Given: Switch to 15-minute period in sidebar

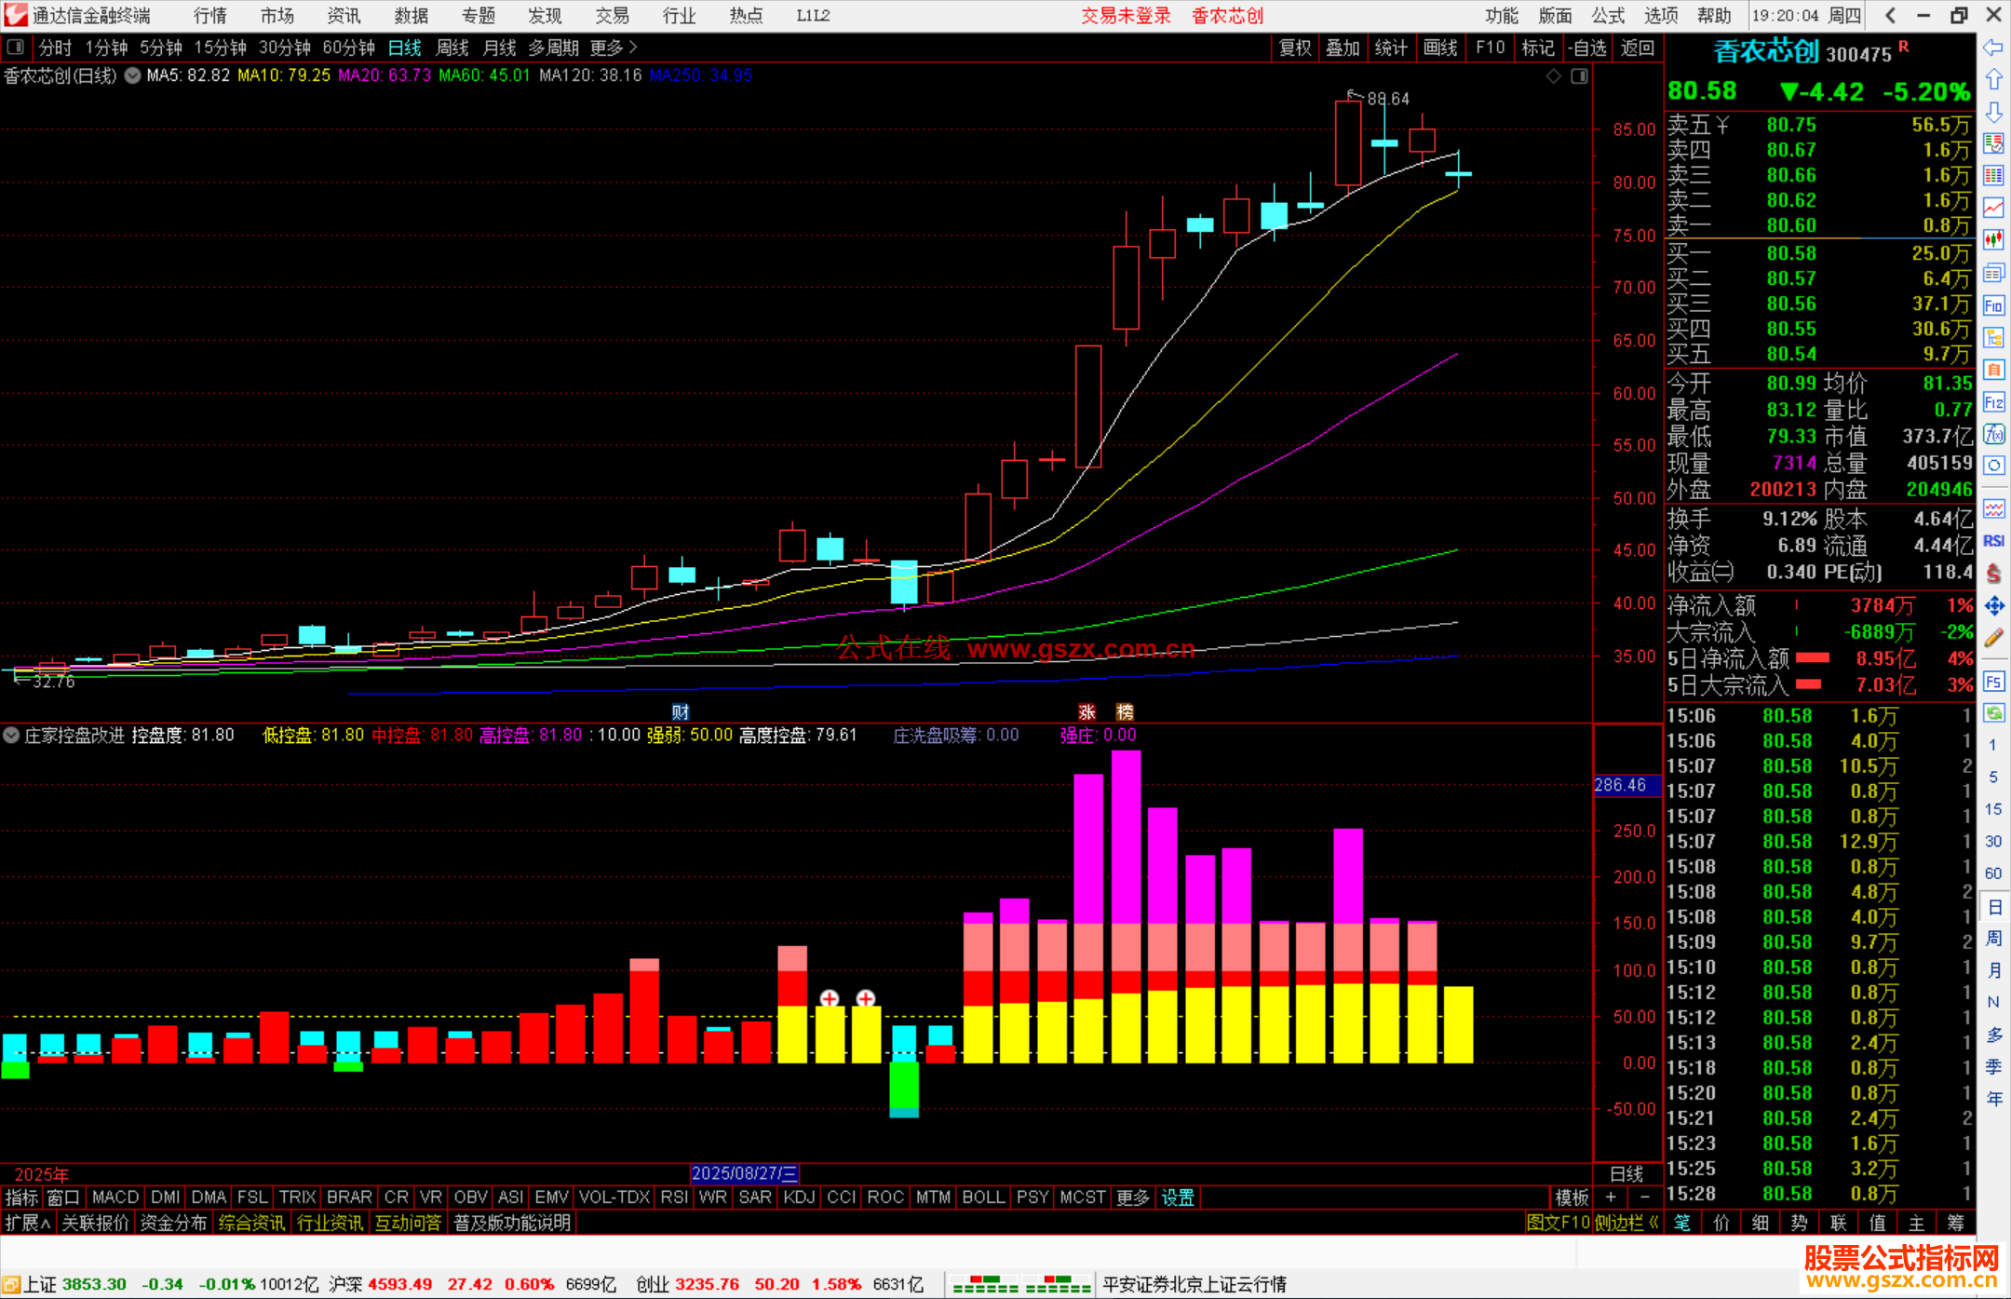Looking at the screenshot, I should (1993, 809).
